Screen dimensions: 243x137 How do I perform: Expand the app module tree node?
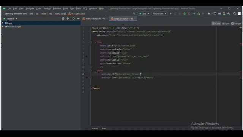pyautogui.click(x=3, y=23)
